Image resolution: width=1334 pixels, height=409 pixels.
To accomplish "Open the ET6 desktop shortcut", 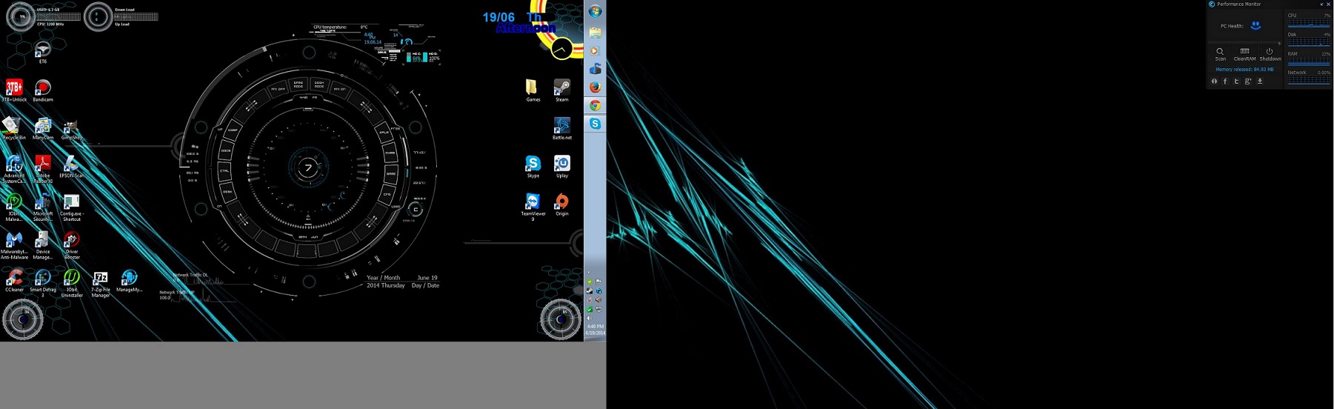I will click(x=42, y=53).
